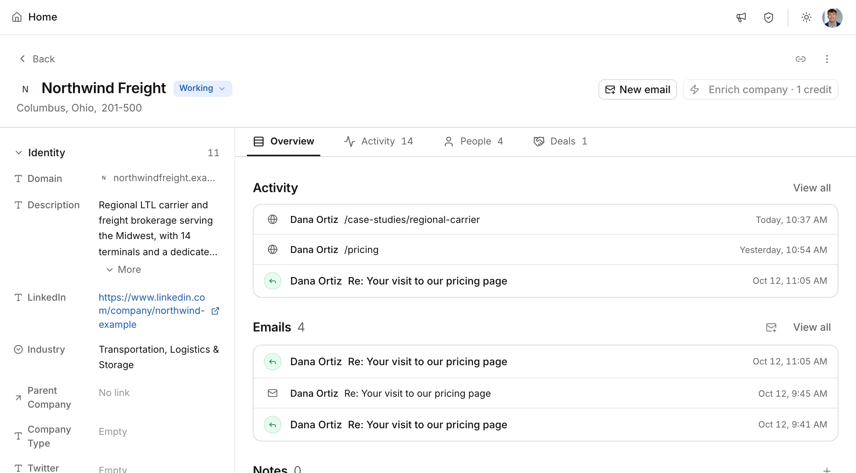Open the email from Oct 12, 9:41 AM
856x473 pixels.
[x=545, y=425]
